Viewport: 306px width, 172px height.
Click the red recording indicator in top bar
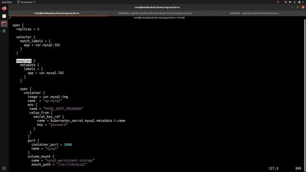(x=278, y=2)
